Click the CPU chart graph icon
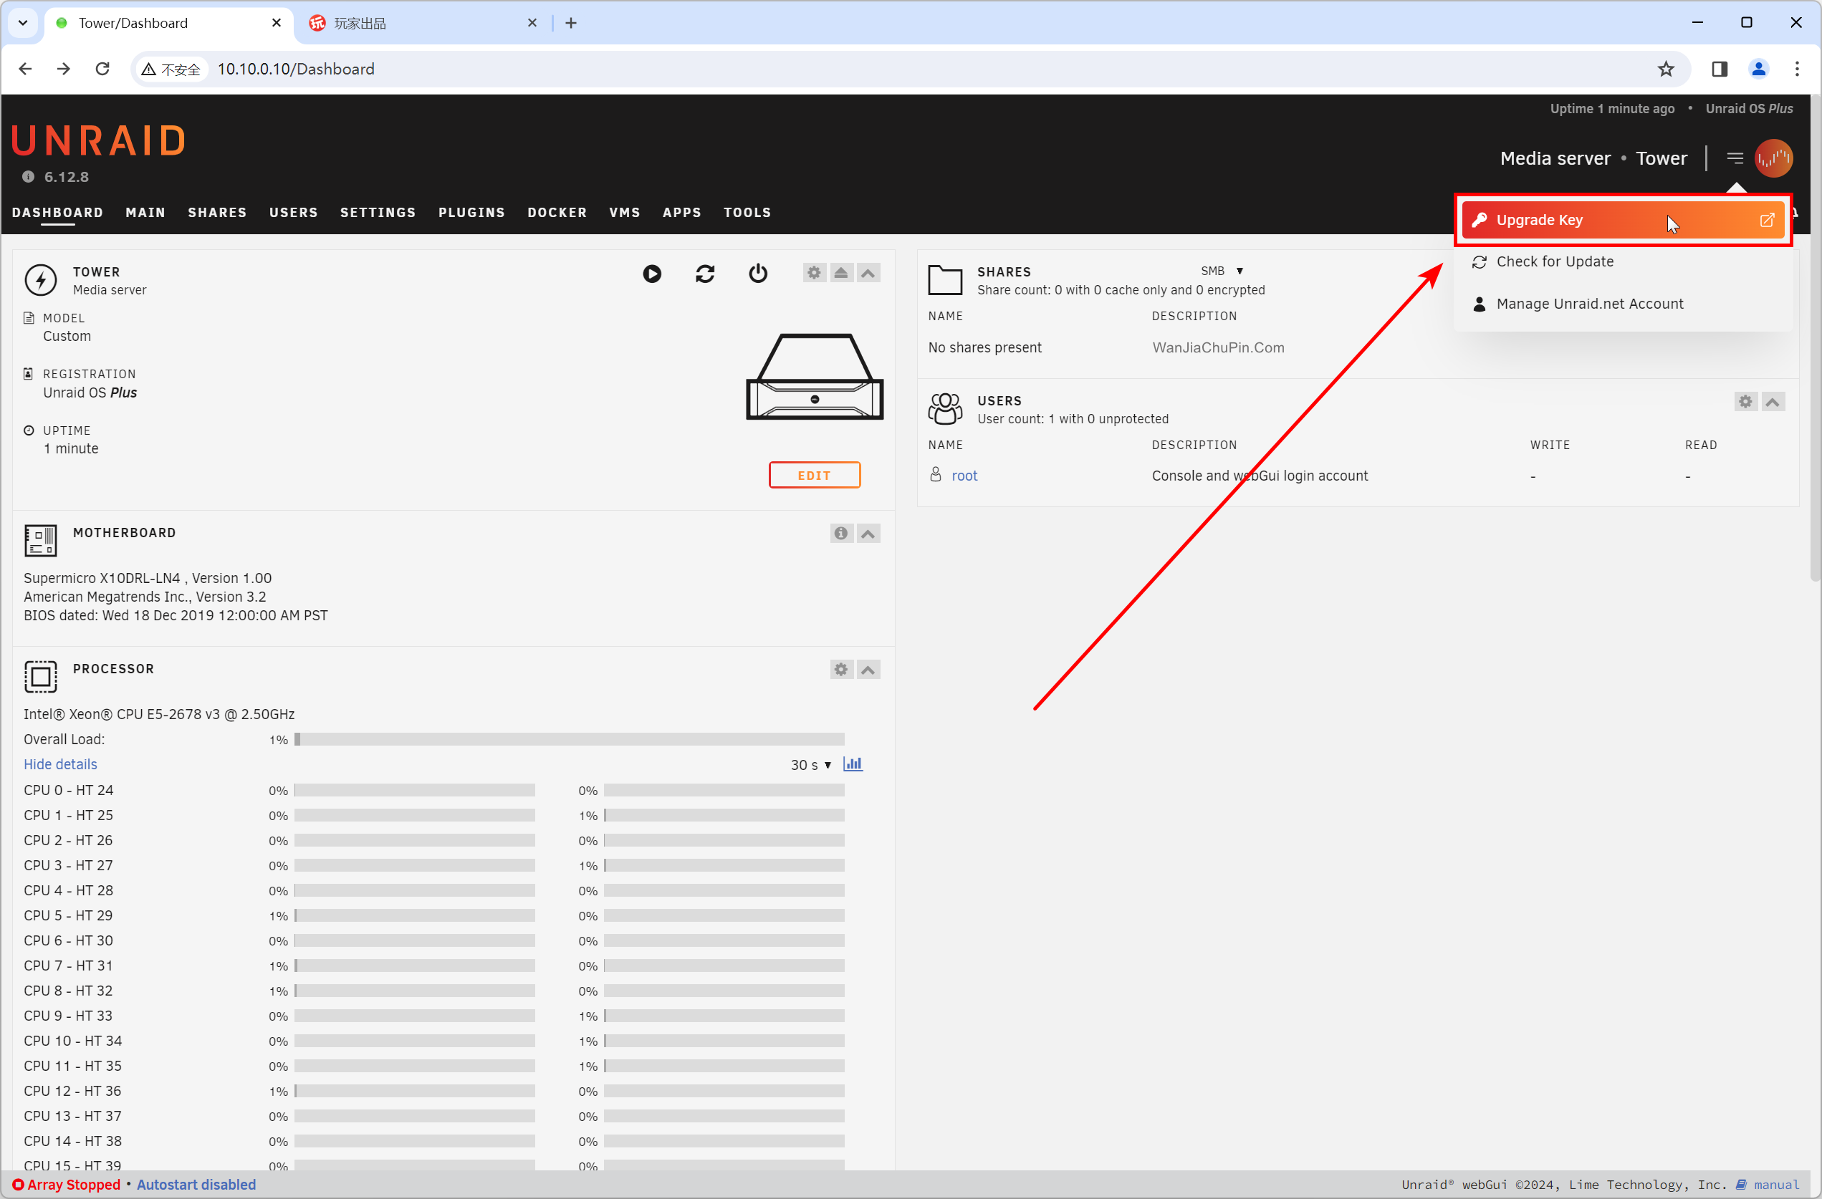Screen dimensions: 1822x1199 point(852,764)
